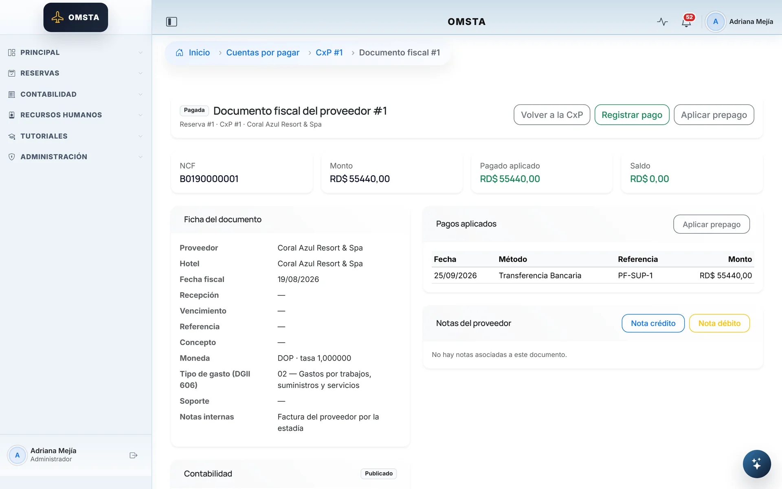Click the sidebar footer user avatar
This screenshot has width=782, height=489.
17,455
